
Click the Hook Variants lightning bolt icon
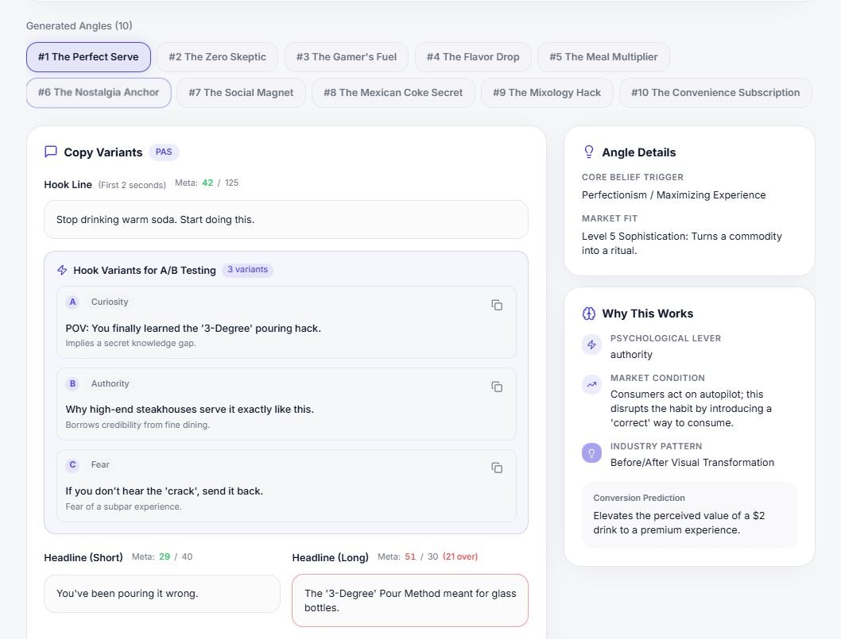click(62, 270)
